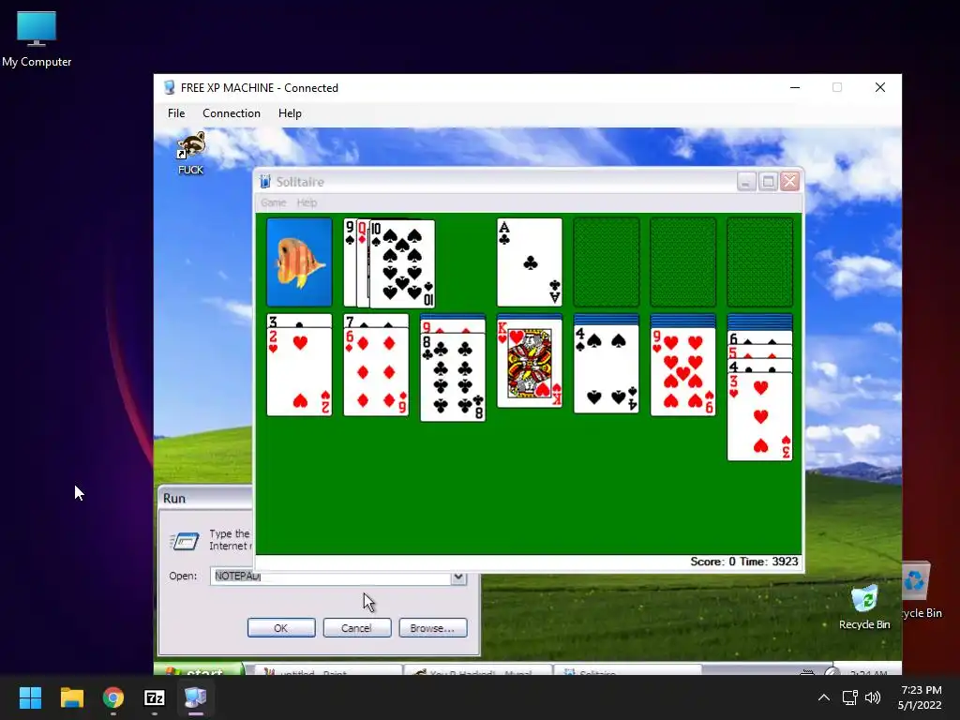Select the 9 of hearts tableau card
Screen dimensions: 960x720
click(682, 371)
